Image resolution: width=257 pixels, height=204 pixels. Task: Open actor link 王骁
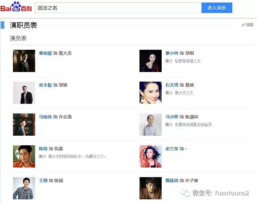coord(43,181)
